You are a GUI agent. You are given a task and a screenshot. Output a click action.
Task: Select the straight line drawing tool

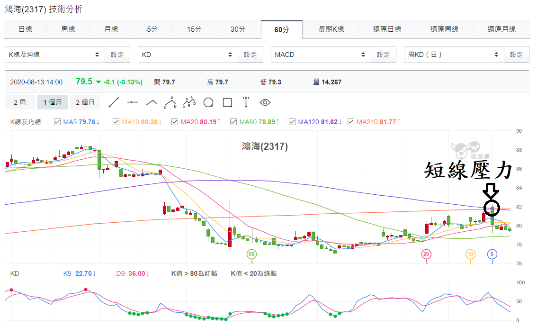(x=114, y=102)
